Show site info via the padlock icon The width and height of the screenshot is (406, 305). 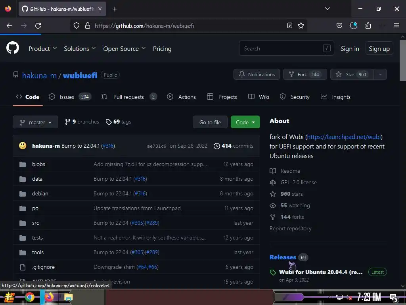[88, 25]
